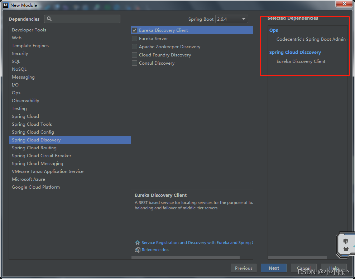Screen dimensions: 355x279
Task: Select VMware Tanzu Application Service
Action: (x=70, y=171)
